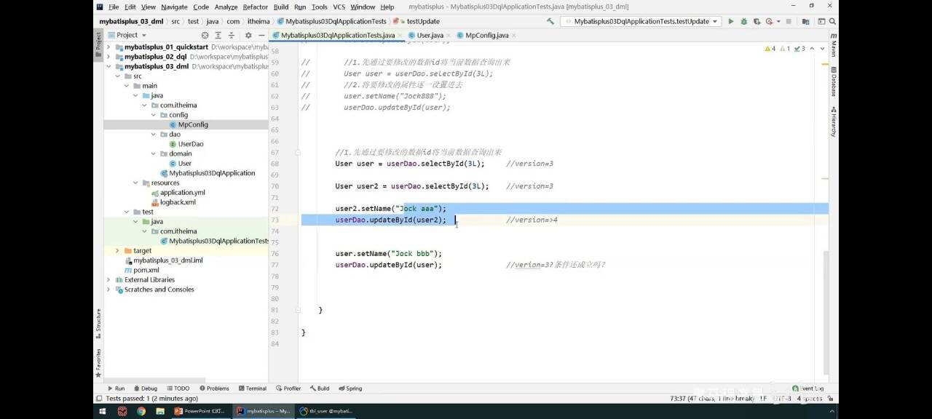Open the Problems tool window
This screenshot has height=419, width=932.
[x=213, y=388]
